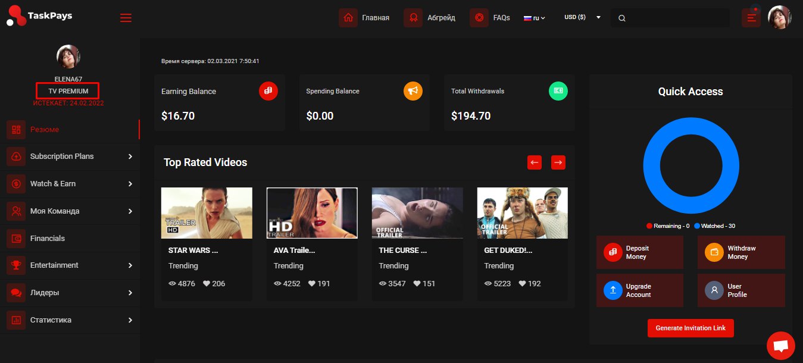Viewport: 803px width, 363px height.
Task: Click the heart likes count 206
Action: [x=214, y=284]
